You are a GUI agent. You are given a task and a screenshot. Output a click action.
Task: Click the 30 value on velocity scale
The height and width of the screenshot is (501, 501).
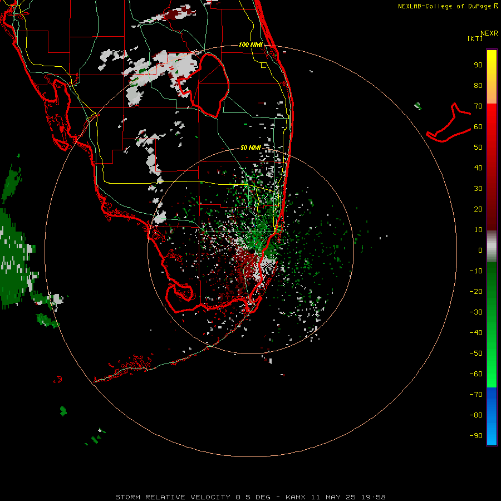[478, 189]
